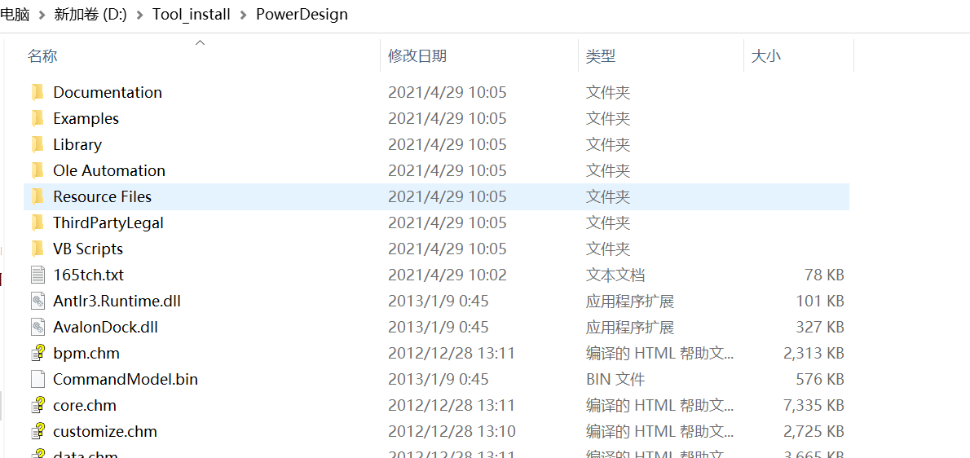Expand the chevron after 新加卷 (D:)
Screen dimensions: 970x458
tap(140, 15)
